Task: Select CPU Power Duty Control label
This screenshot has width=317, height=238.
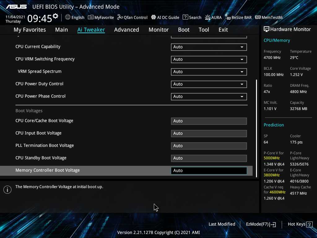Action: click(39, 84)
